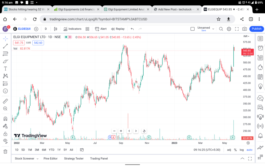
Task: Toggle hide all drawings eye icon
Action: click(x=5, y=141)
